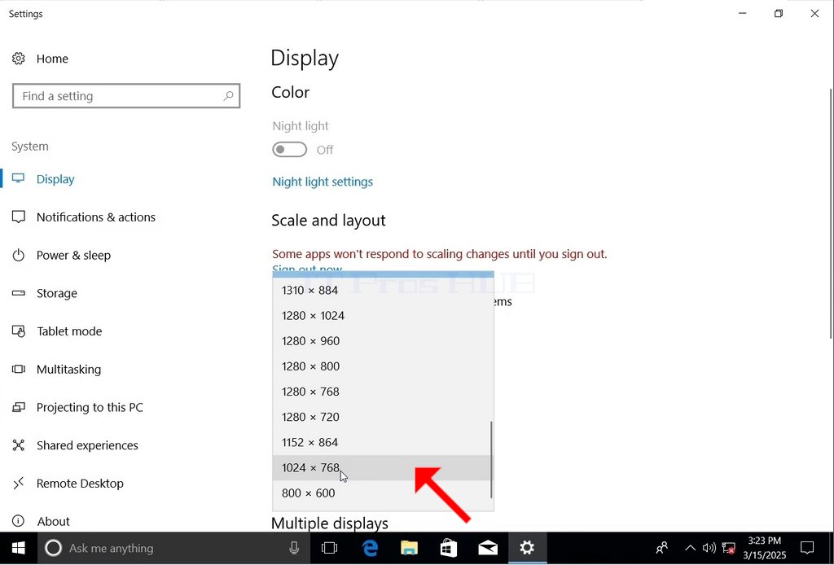This screenshot has height=565, width=834.
Task: Open the People icon in system tray
Action: pyautogui.click(x=662, y=548)
